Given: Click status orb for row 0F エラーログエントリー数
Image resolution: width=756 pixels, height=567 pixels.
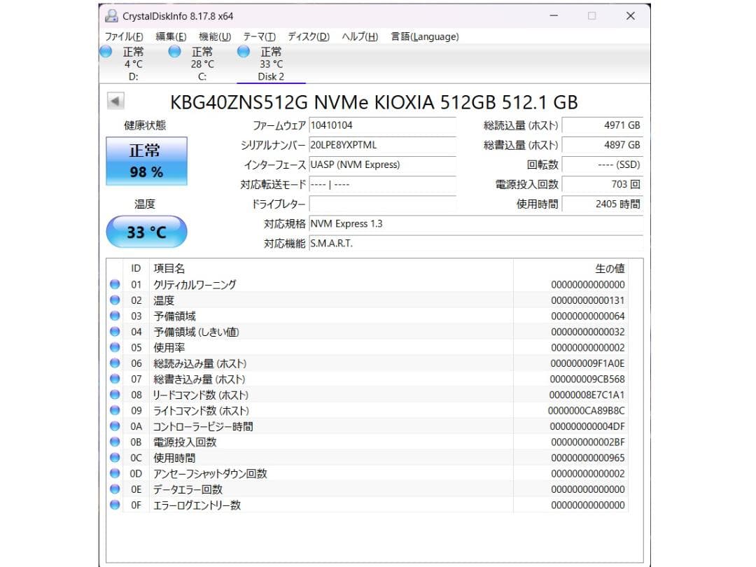Looking at the screenshot, I should point(115,505).
